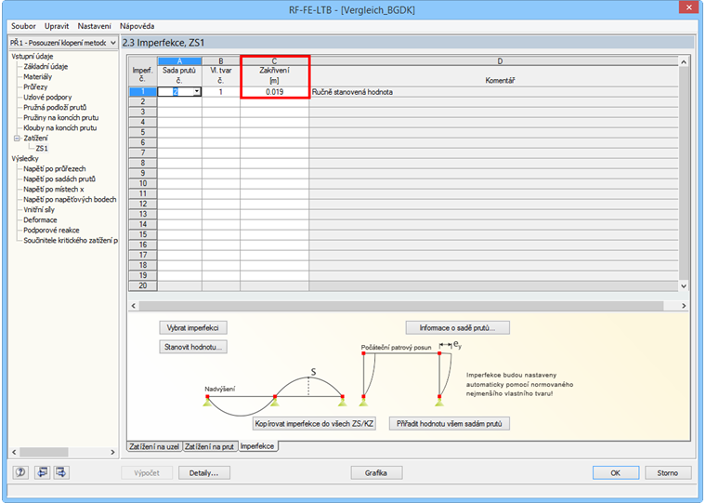Click Kopírovat imperfekce do všech ZS/KZ
The width and height of the screenshot is (706, 503).
pyautogui.click(x=314, y=424)
